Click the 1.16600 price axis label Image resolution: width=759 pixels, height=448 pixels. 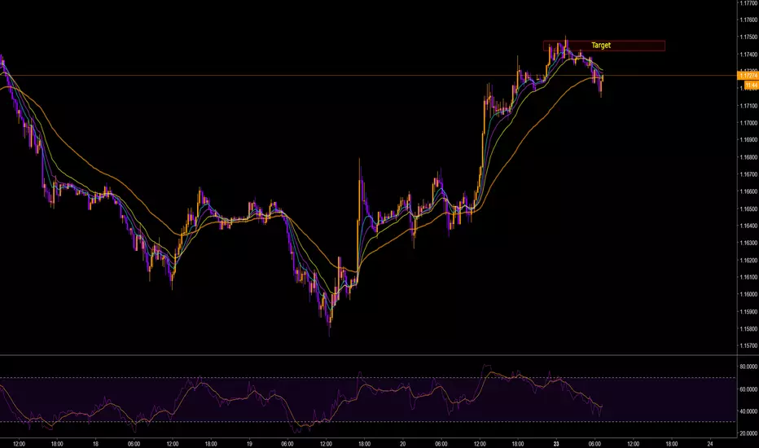point(748,191)
